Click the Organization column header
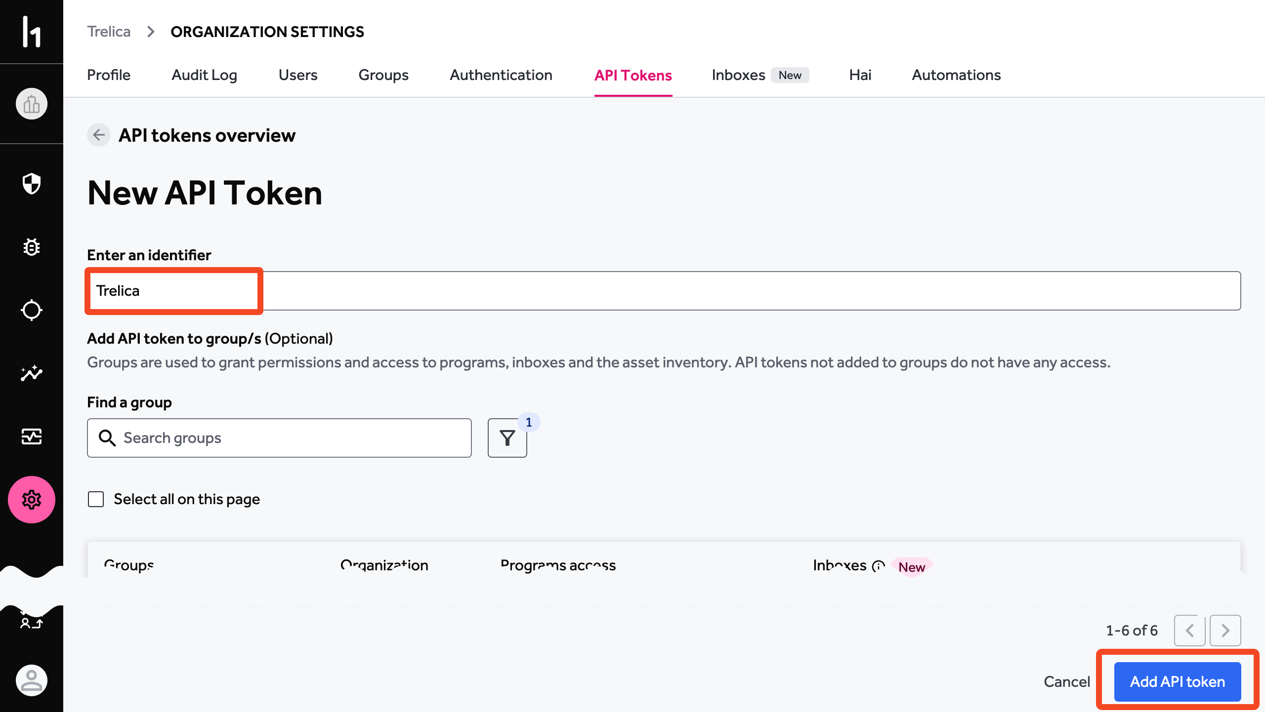Screen dimensions: 1265x712 (384, 565)
